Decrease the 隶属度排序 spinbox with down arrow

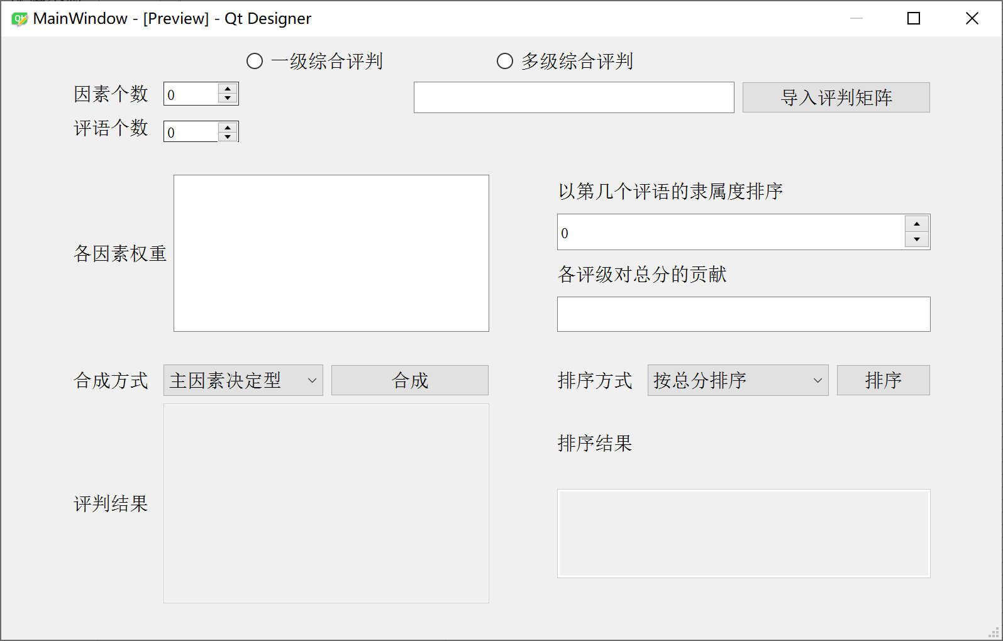(916, 239)
